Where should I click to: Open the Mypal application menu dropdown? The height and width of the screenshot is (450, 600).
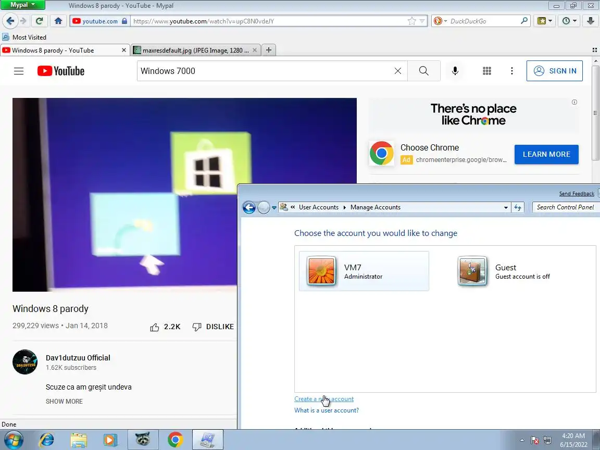22,5
